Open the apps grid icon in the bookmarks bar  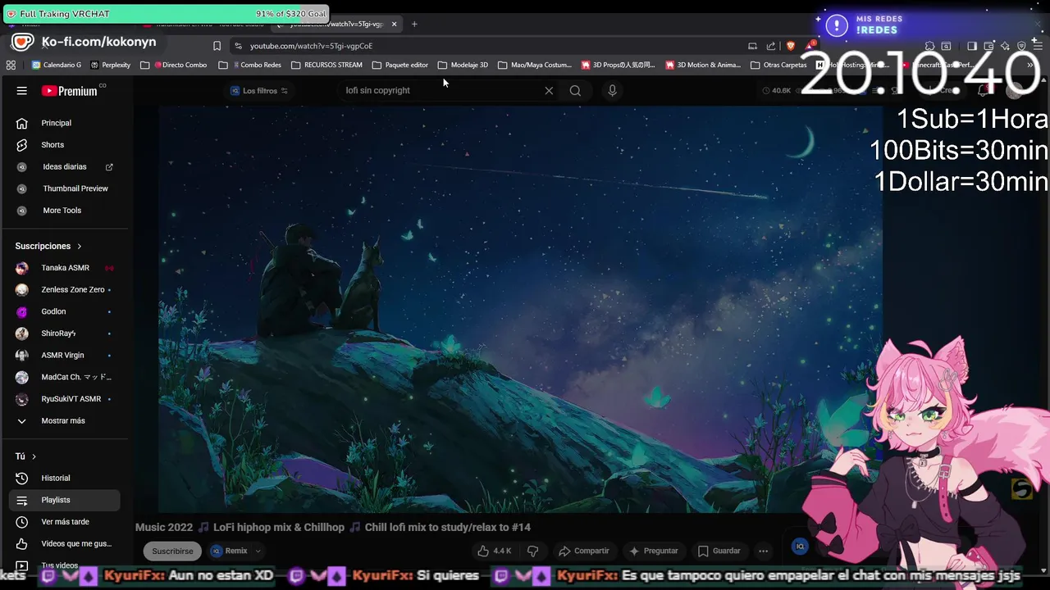[11, 65]
